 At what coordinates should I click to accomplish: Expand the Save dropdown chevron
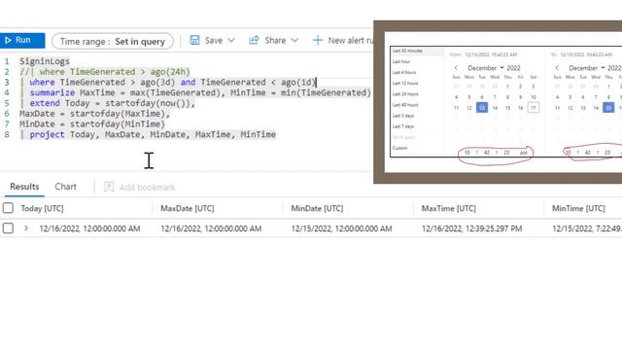(231, 40)
